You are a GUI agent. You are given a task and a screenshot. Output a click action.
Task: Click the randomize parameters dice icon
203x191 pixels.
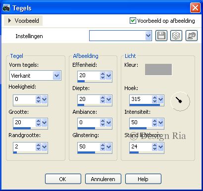coord(176,36)
